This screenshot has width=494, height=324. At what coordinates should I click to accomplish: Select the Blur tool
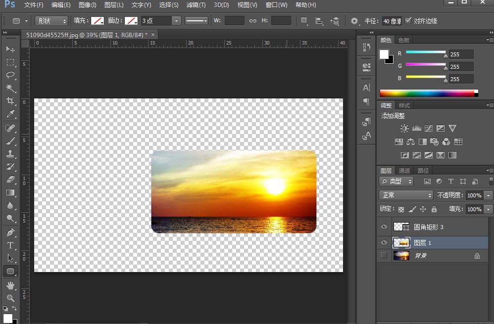pyautogui.click(x=10, y=205)
